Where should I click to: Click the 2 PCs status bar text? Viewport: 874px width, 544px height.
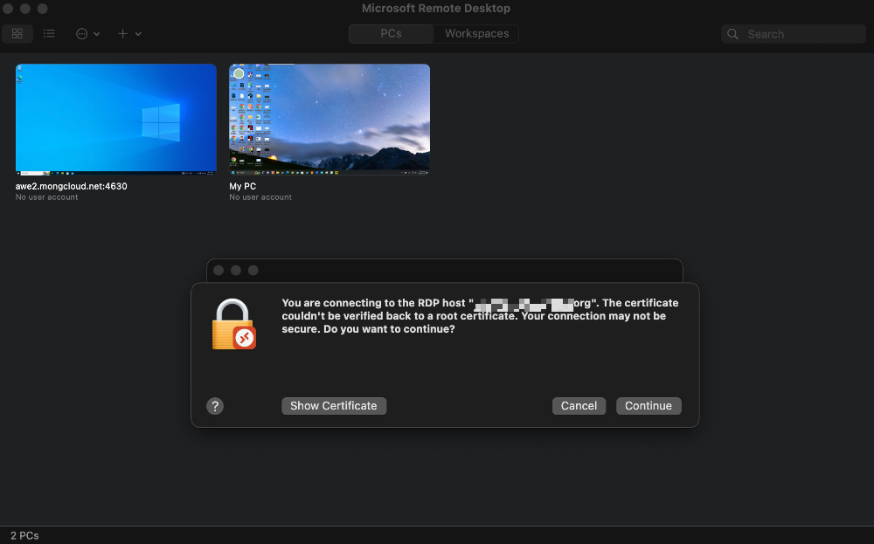[x=24, y=535]
